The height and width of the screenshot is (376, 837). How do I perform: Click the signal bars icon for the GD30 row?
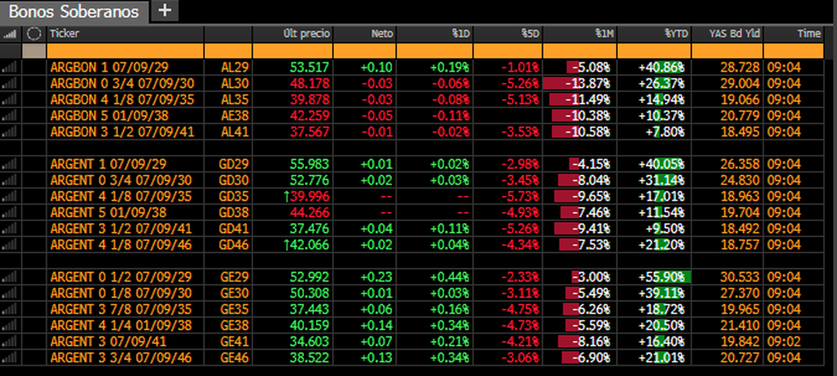coord(10,180)
